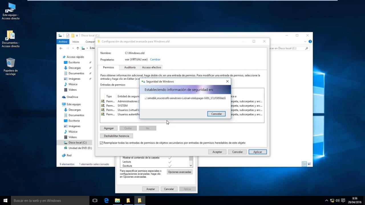Go up one level with Explorer's up arrow

pos(78,48)
